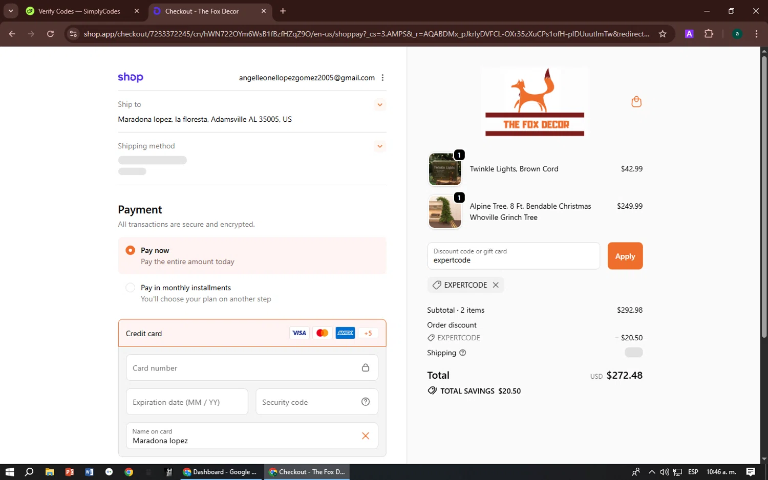Select Pay in monthly installments

point(131,288)
